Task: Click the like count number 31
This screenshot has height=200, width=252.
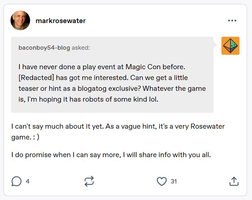Action: tap(174, 181)
